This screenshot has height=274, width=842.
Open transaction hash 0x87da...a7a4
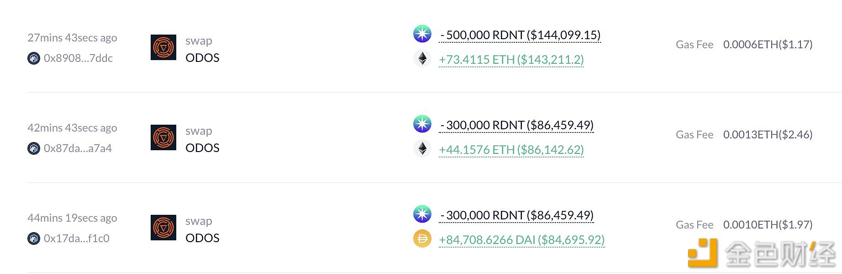pos(78,148)
